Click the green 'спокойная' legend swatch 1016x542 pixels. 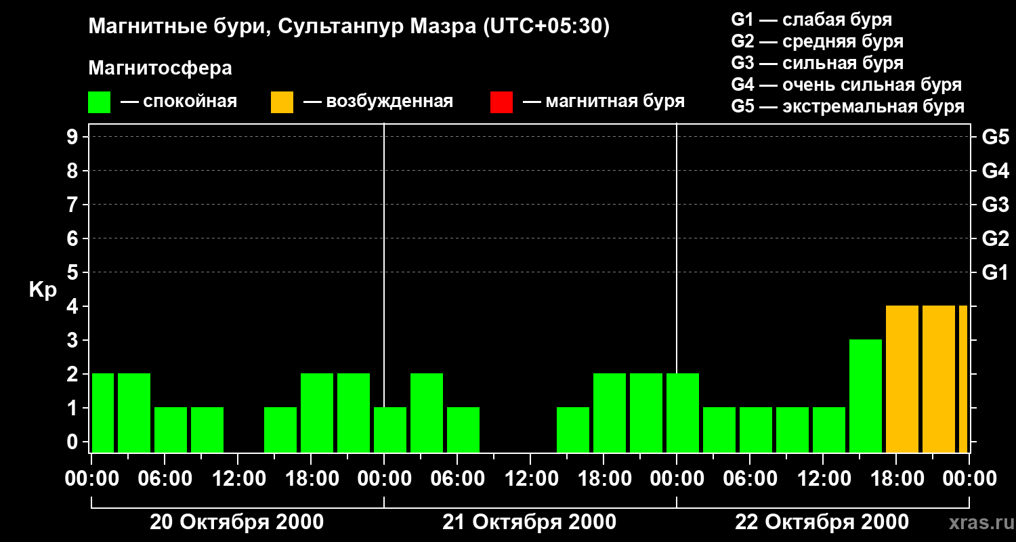(x=99, y=102)
